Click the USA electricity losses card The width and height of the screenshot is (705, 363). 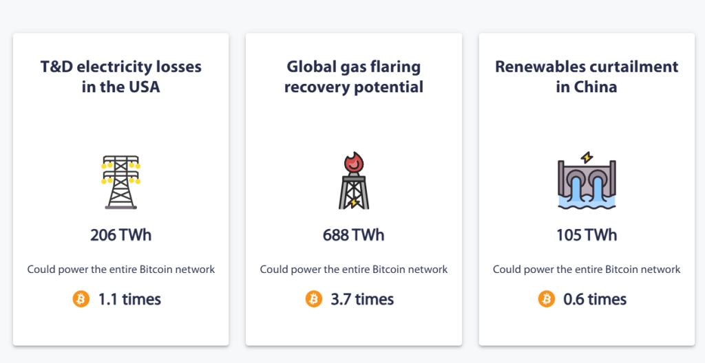tap(121, 189)
